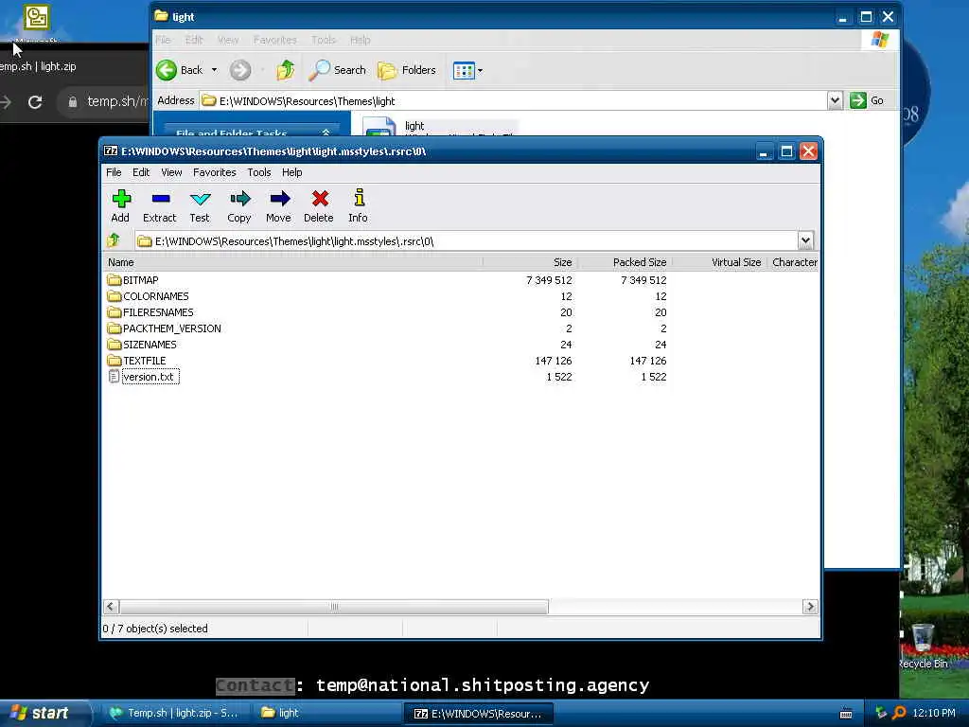Open the Back history dropdown arrow

(215, 70)
